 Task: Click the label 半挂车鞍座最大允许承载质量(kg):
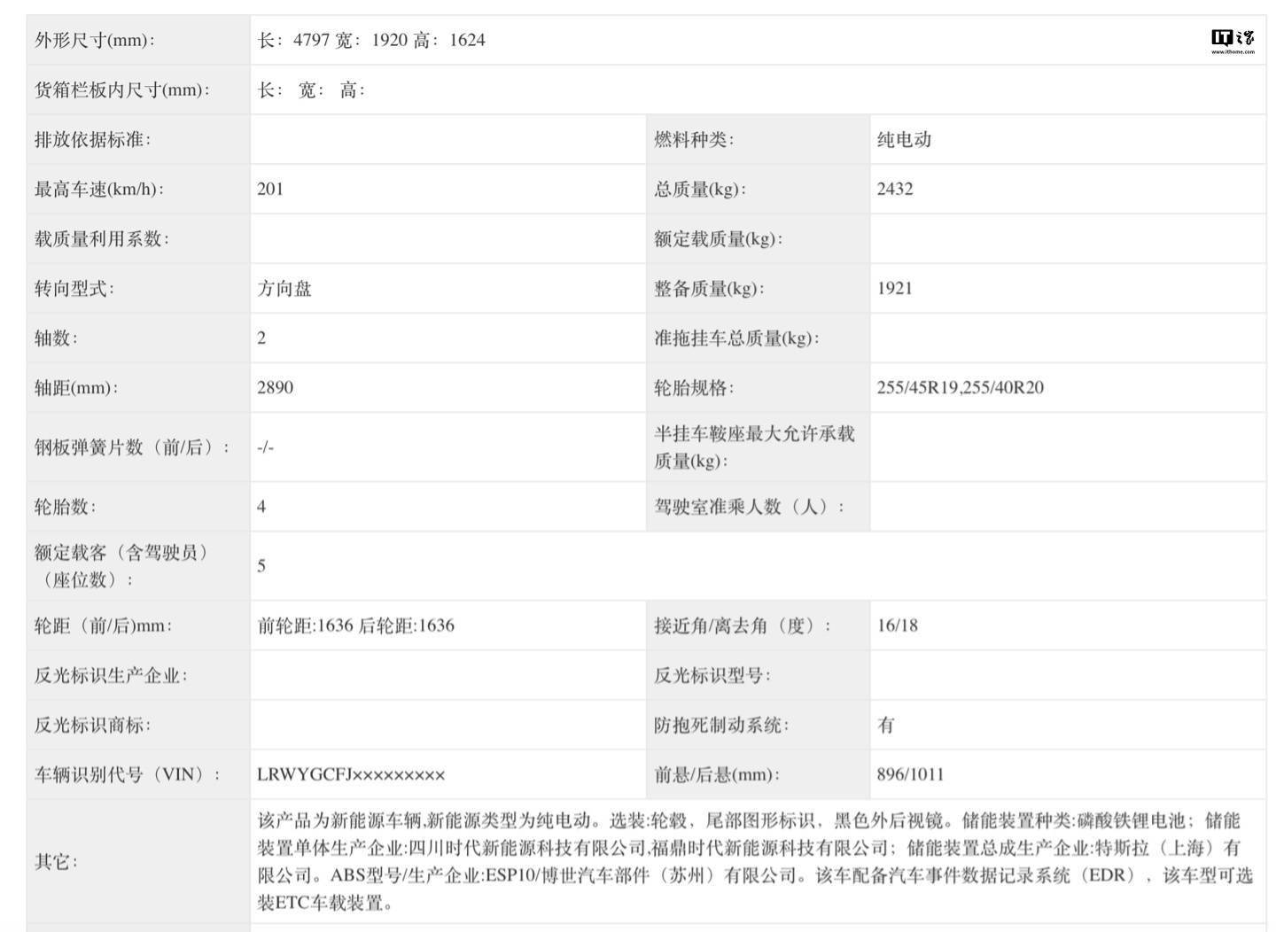pos(755,447)
